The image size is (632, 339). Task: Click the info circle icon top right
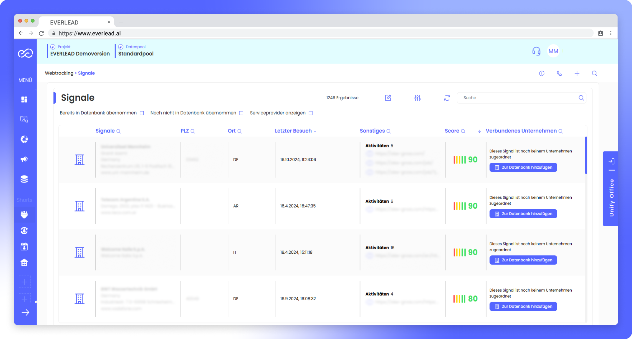pyautogui.click(x=542, y=73)
